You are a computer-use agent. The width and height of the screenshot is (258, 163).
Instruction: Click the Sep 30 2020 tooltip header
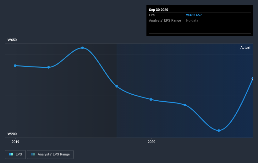158,10
